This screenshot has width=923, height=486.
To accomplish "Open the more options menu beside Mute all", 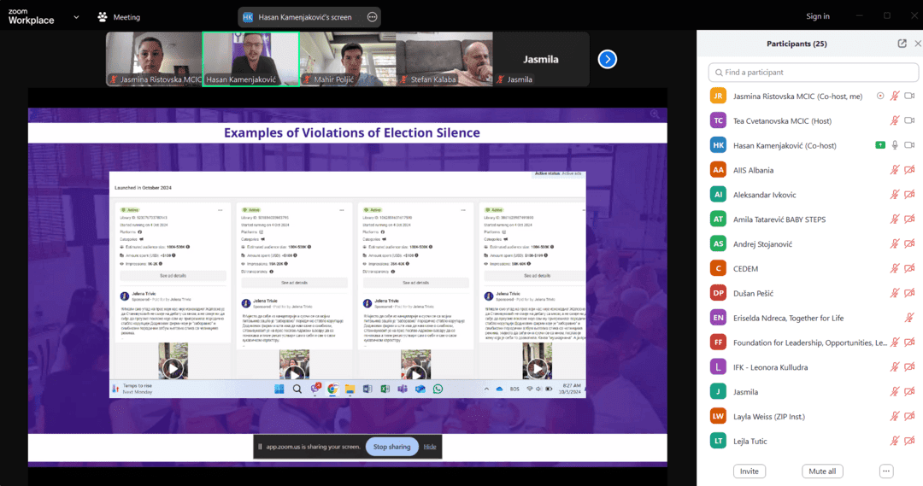I will click(886, 471).
